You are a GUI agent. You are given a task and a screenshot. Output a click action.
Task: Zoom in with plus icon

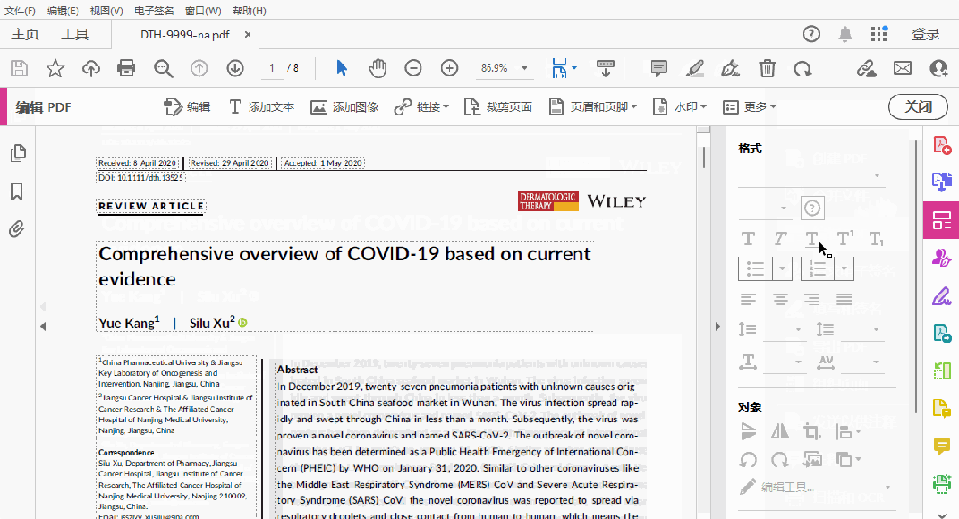pyautogui.click(x=449, y=68)
